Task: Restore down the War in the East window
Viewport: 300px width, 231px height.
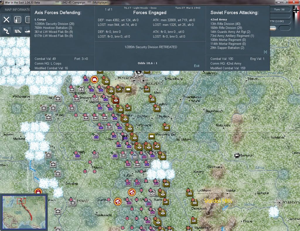Action: point(285,2)
